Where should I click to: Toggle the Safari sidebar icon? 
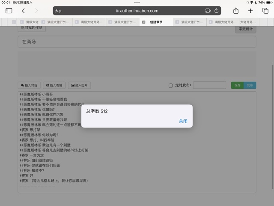tap(9, 11)
